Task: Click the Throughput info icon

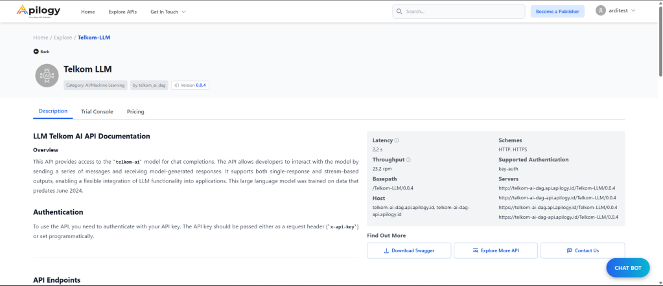Action: (x=408, y=159)
